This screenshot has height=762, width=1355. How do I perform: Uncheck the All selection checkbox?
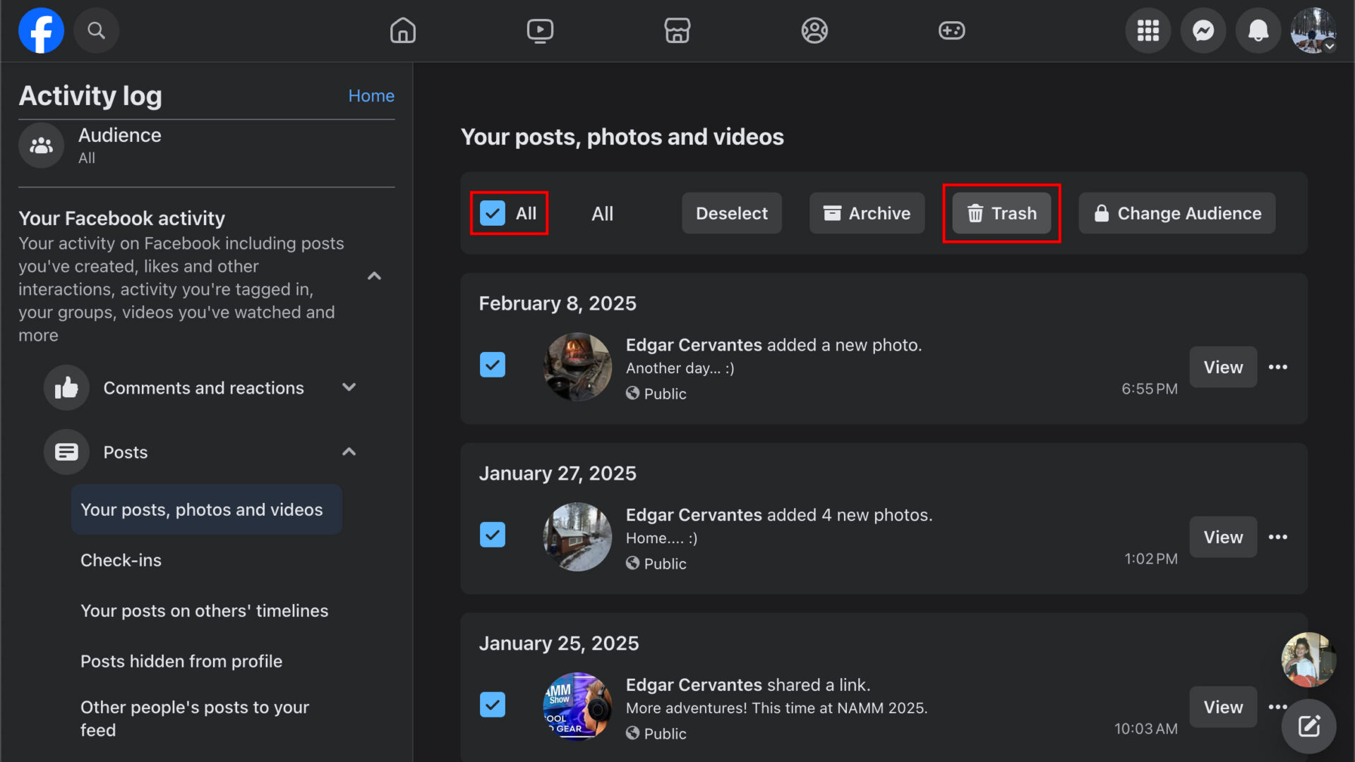(493, 213)
